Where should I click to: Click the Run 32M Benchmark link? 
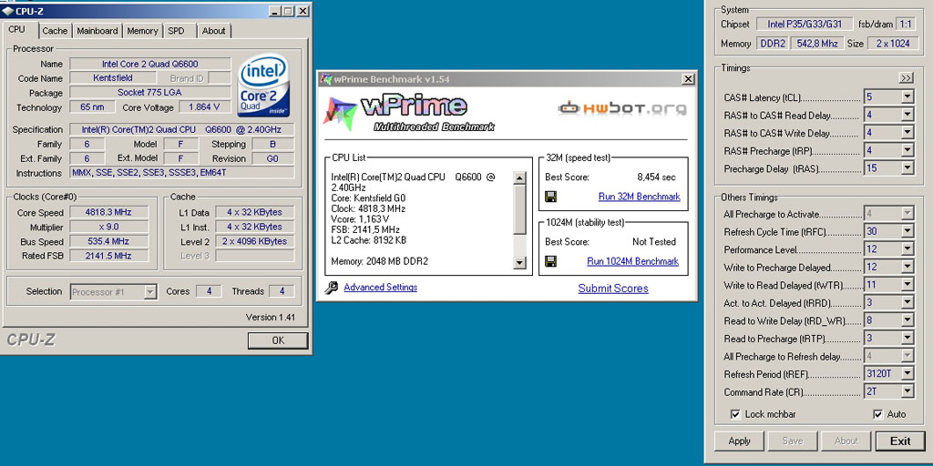[639, 197]
